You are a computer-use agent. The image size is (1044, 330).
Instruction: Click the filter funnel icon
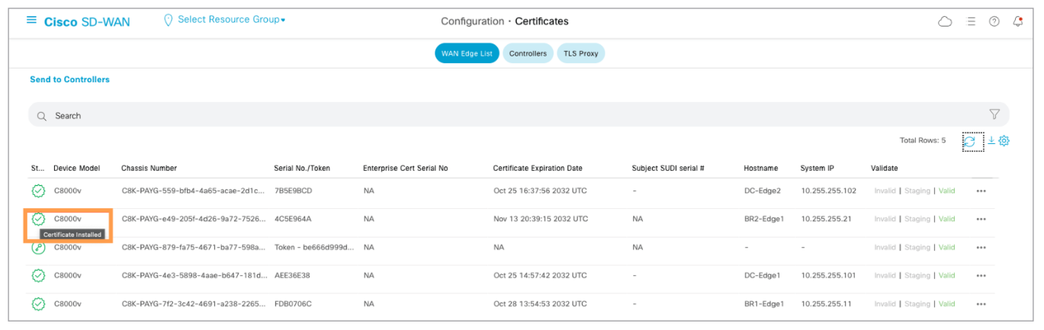click(994, 114)
